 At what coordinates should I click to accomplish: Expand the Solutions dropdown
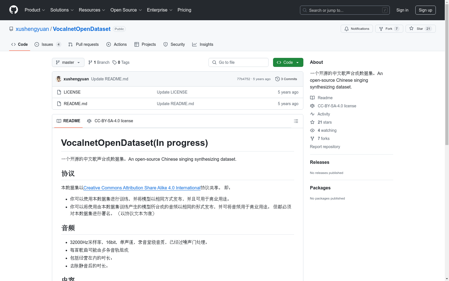[62, 10]
